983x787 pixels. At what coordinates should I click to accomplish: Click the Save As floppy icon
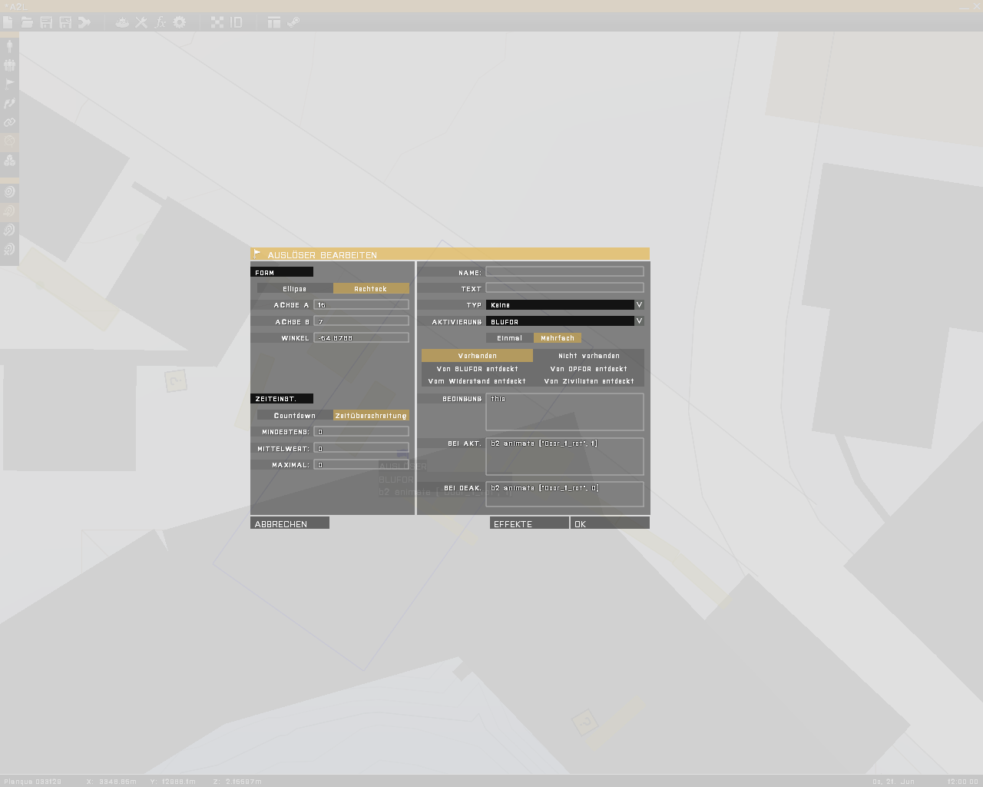pos(65,22)
